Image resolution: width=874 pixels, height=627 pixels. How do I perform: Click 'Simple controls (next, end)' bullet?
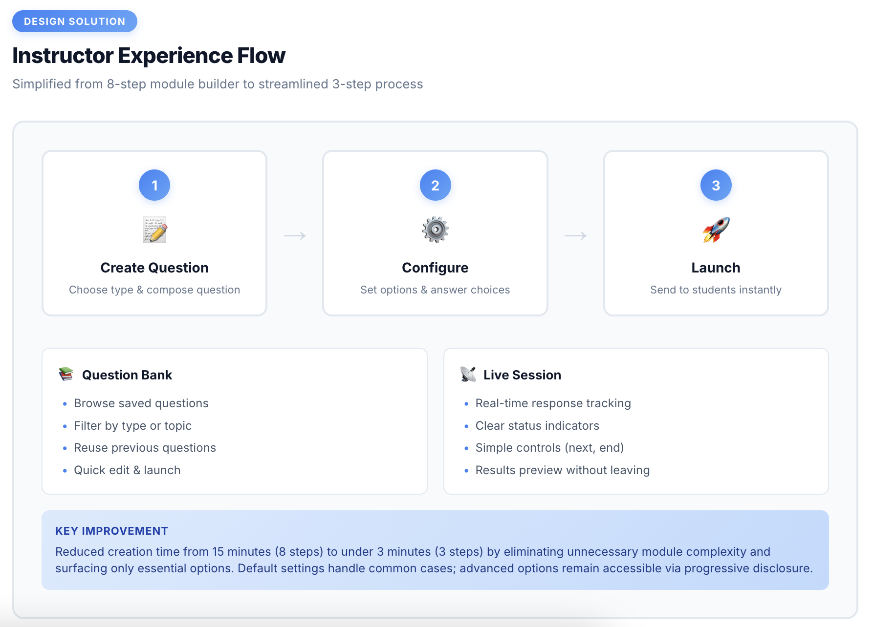(x=549, y=448)
